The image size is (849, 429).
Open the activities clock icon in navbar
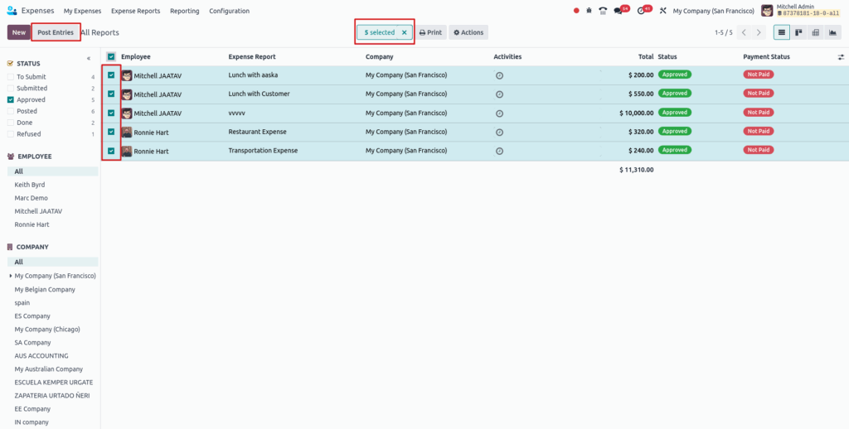pyautogui.click(x=641, y=11)
